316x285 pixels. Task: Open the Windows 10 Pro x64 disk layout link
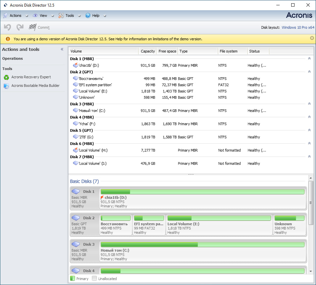[298, 27]
